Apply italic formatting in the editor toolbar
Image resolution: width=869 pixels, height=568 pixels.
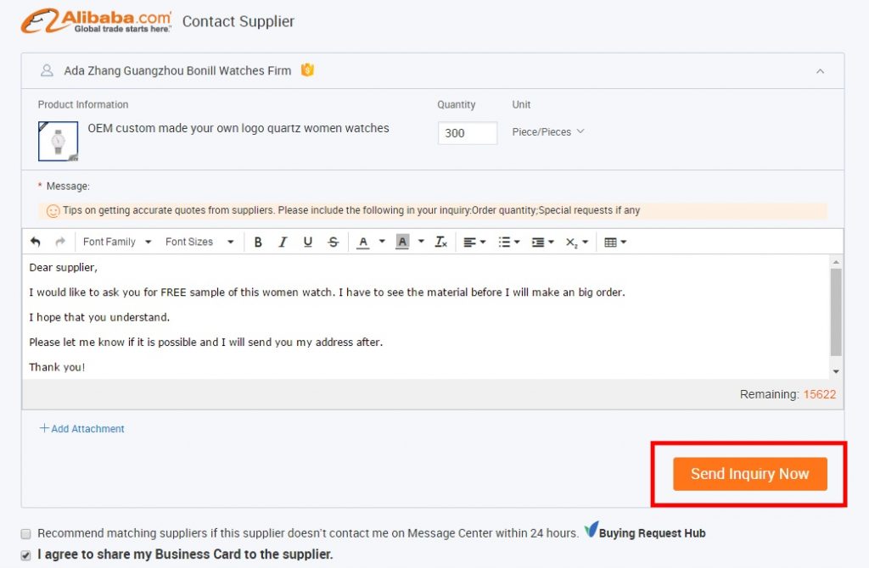pos(283,242)
